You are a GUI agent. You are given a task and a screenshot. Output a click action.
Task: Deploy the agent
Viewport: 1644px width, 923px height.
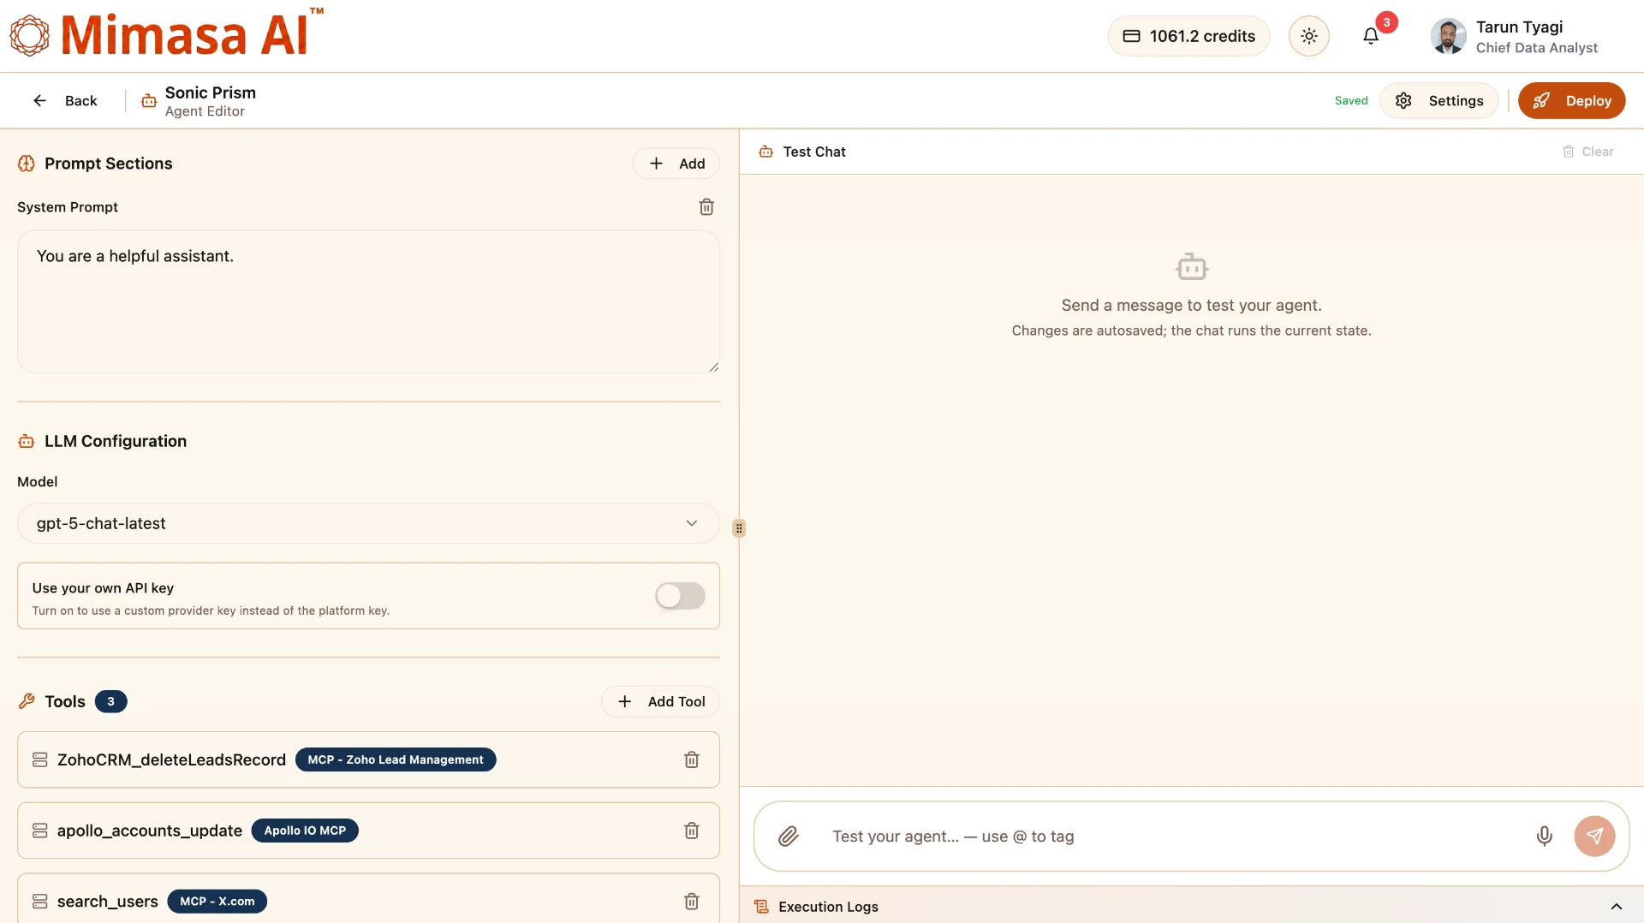click(1571, 101)
